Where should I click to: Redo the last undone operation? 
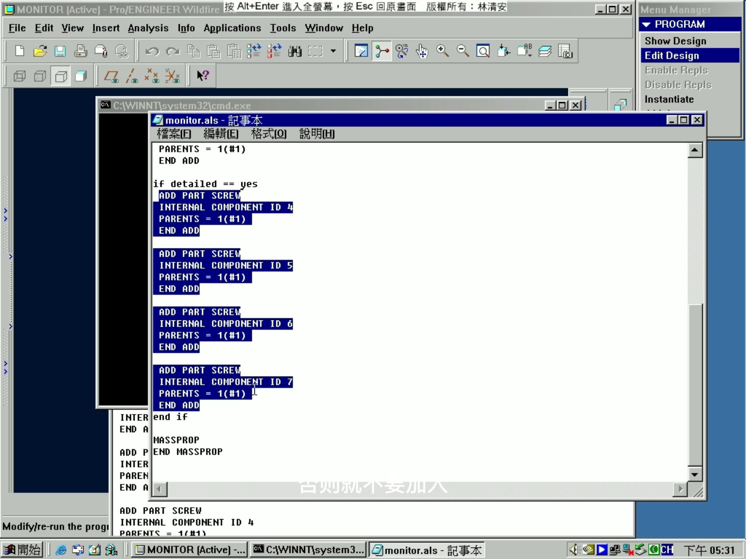[x=173, y=51]
